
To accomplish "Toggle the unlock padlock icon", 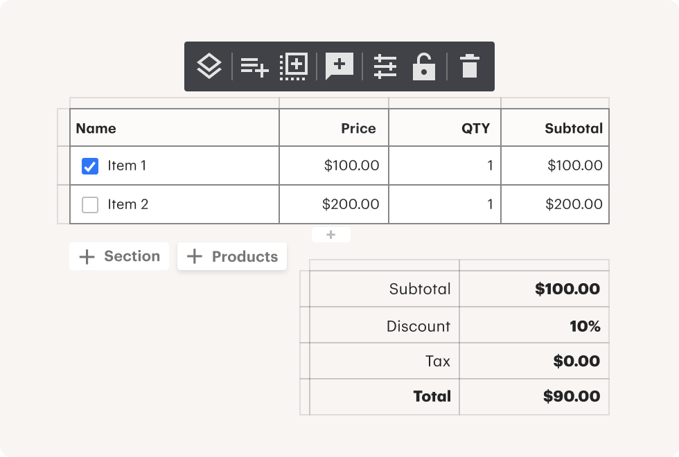I will click(424, 66).
